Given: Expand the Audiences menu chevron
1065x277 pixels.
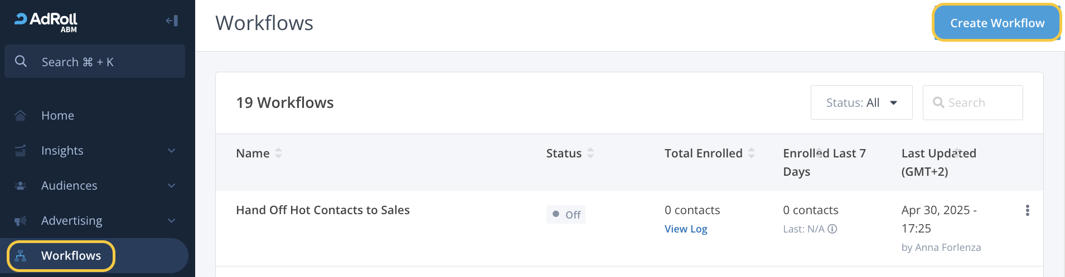Looking at the screenshot, I should 172,186.
